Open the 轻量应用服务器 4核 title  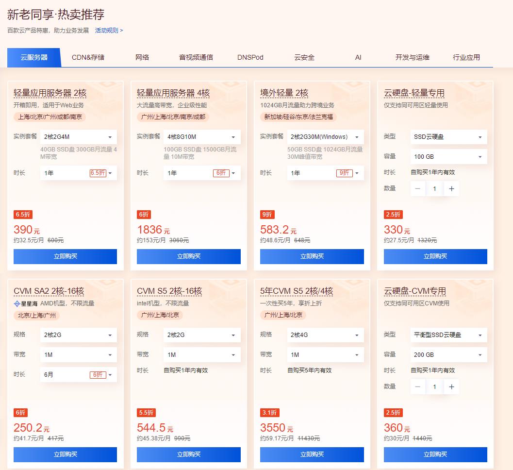173,93
